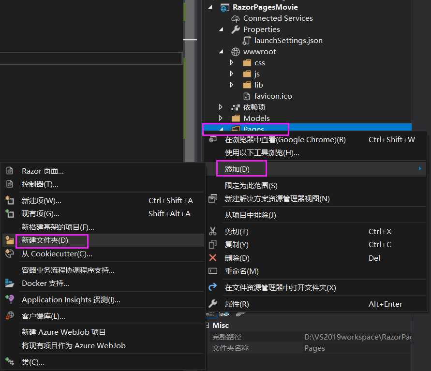Collapse the RazorPagesMovie project node

(x=210, y=7)
